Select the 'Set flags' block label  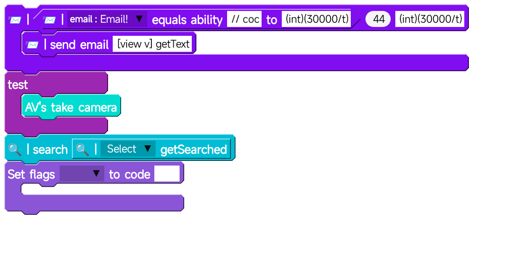click(x=31, y=174)
